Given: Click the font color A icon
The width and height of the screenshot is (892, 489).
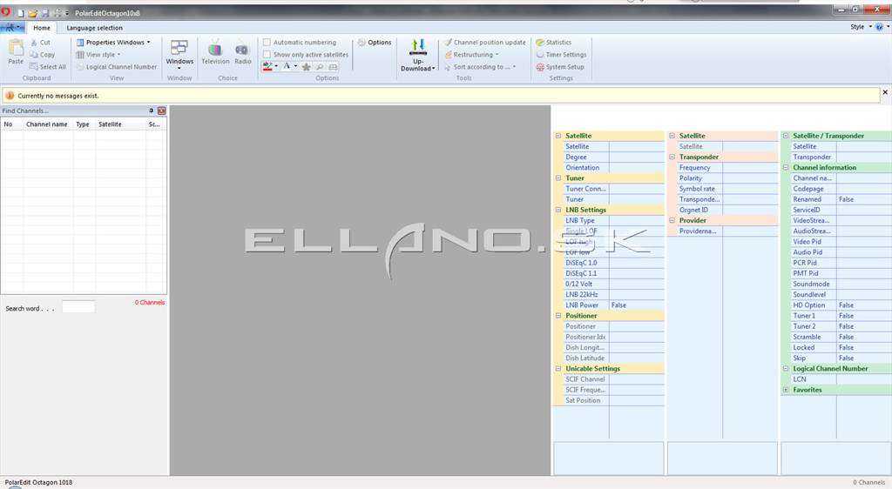Looking at the screenshot, I should click(x=287, y=66).
